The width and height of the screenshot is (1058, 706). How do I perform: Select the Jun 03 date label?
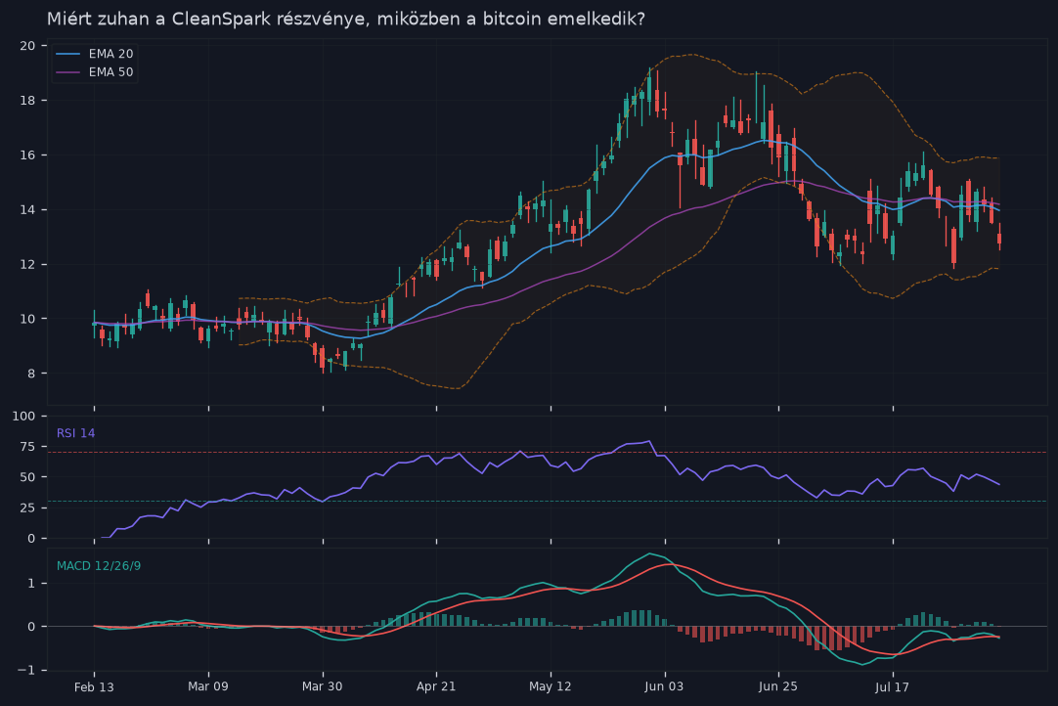pos(664,687)
